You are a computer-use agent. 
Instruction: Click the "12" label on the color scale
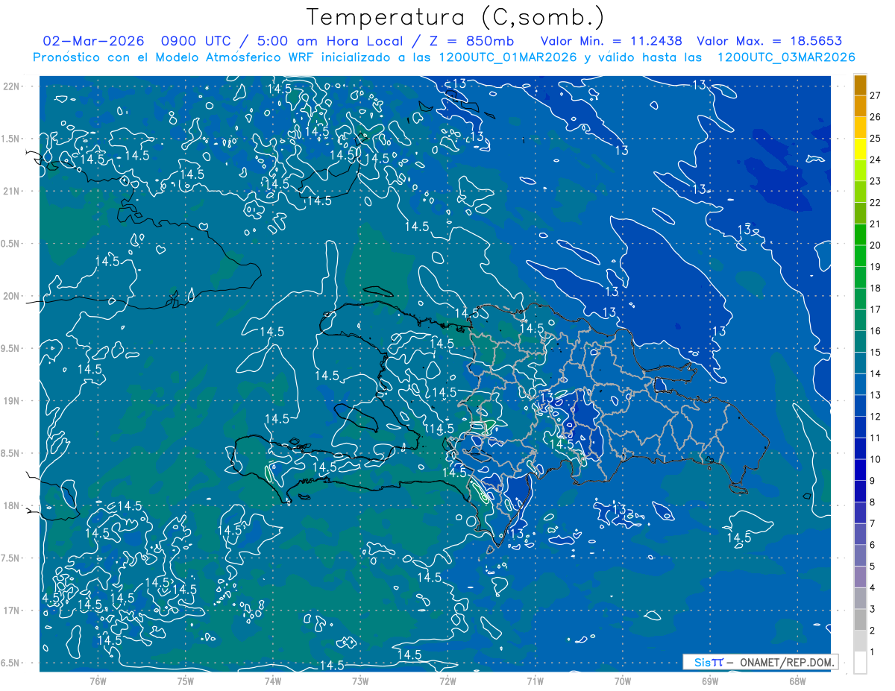pos(875,417)
